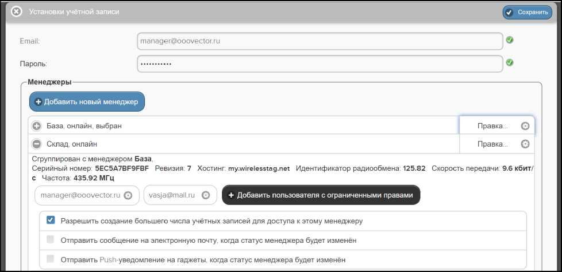Open the vasja@mail.ru user chip
The image size is (562, 272).
180,195
